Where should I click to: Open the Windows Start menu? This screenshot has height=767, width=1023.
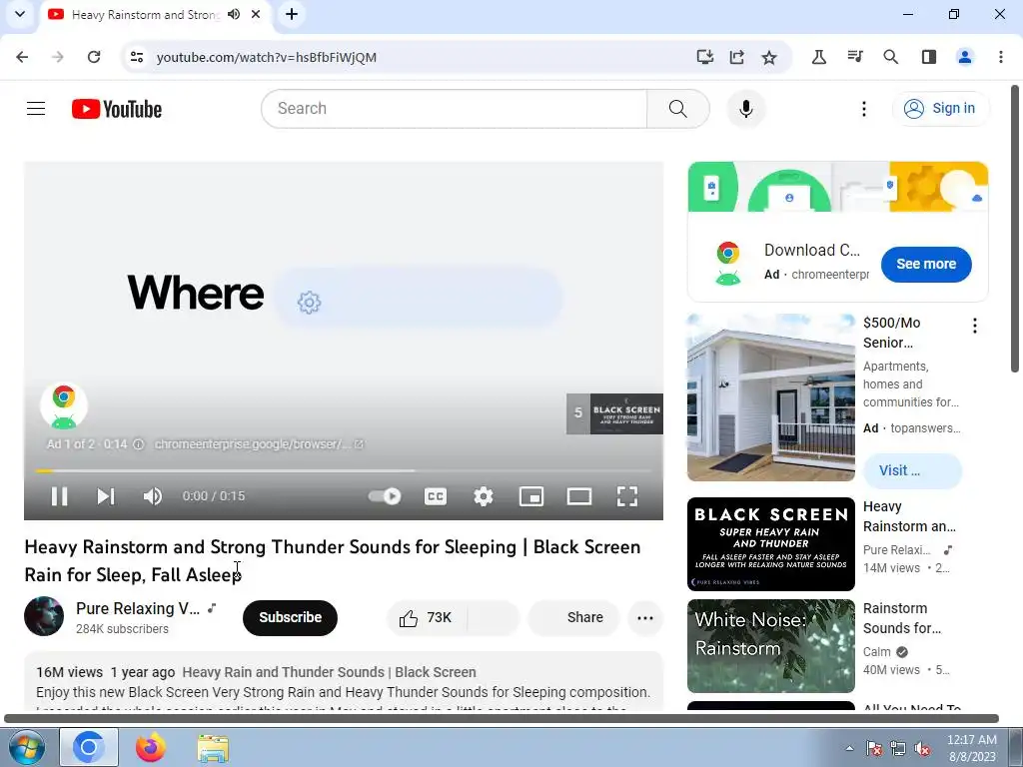coord(26,747)
